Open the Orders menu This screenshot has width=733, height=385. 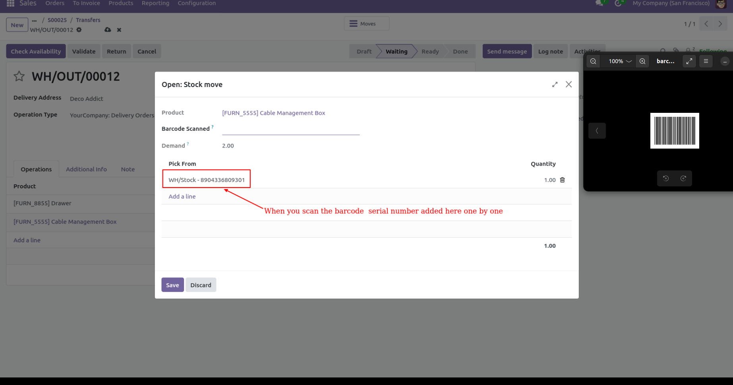coord(55,3)
